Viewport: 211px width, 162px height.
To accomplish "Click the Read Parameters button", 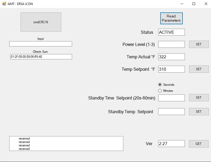I will pyautogui.click(x=171, y=18).
